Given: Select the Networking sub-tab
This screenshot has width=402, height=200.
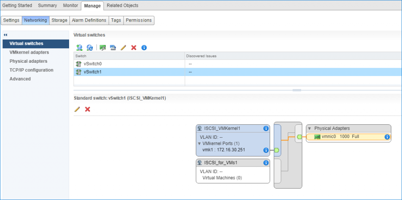Looking at the screenshot, I should coord(36,20).
